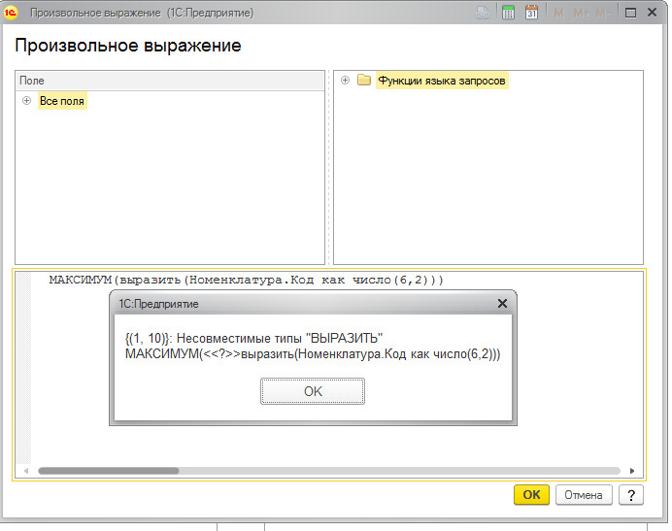672x531 pixels.
Task: Open the calendar icon in the title bar
Action: (x=532, y=13)
